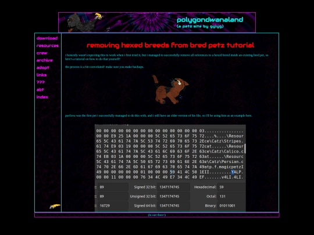Click the Octal value field showing 131
314x235 pixels.
pos(231,197)
